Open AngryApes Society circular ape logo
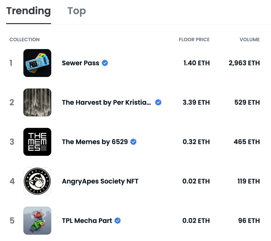 [x=37, y=181]
